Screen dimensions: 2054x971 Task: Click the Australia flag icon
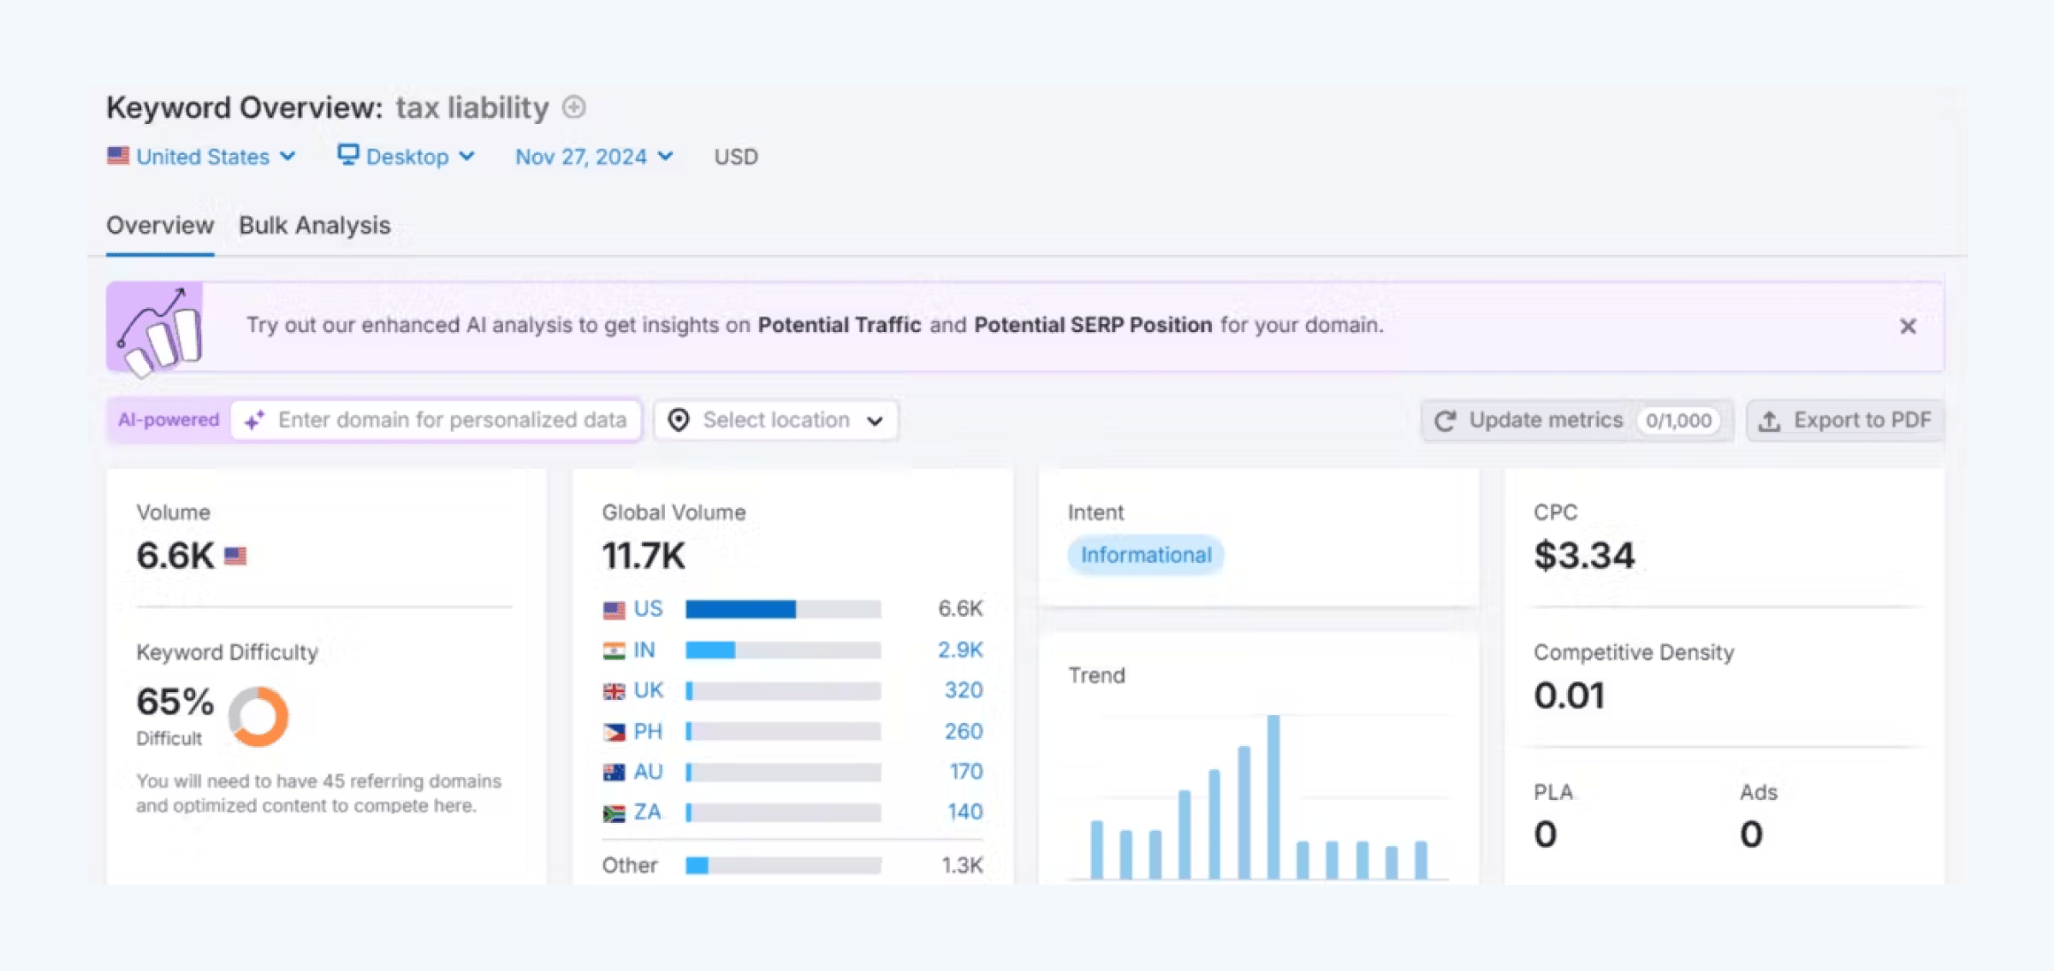coord(614,773)
